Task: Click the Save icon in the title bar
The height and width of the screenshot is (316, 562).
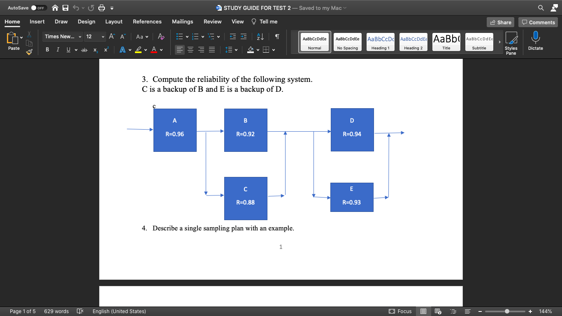Action: click(65, 8)
